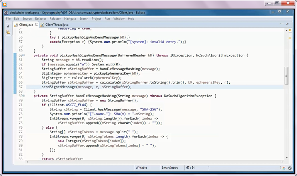Image resolution: width=297 pixels, height=176 pixels.
Task: Click ASCII_FLAG on line 71
Action: [x=76, y=105]
